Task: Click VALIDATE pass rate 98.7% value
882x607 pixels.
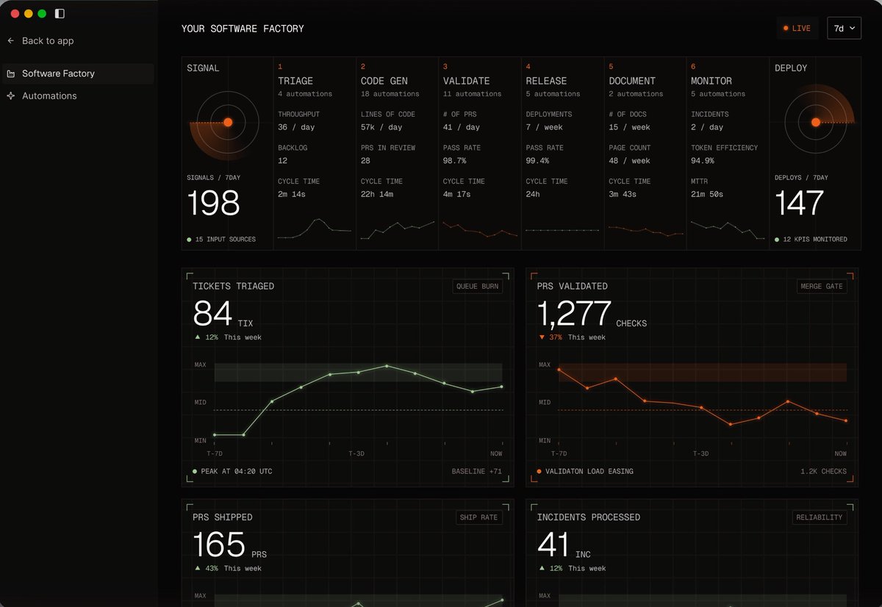Action: click(455, 160)
